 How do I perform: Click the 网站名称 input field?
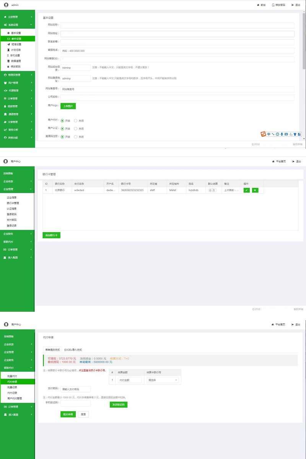pos(177,25)
